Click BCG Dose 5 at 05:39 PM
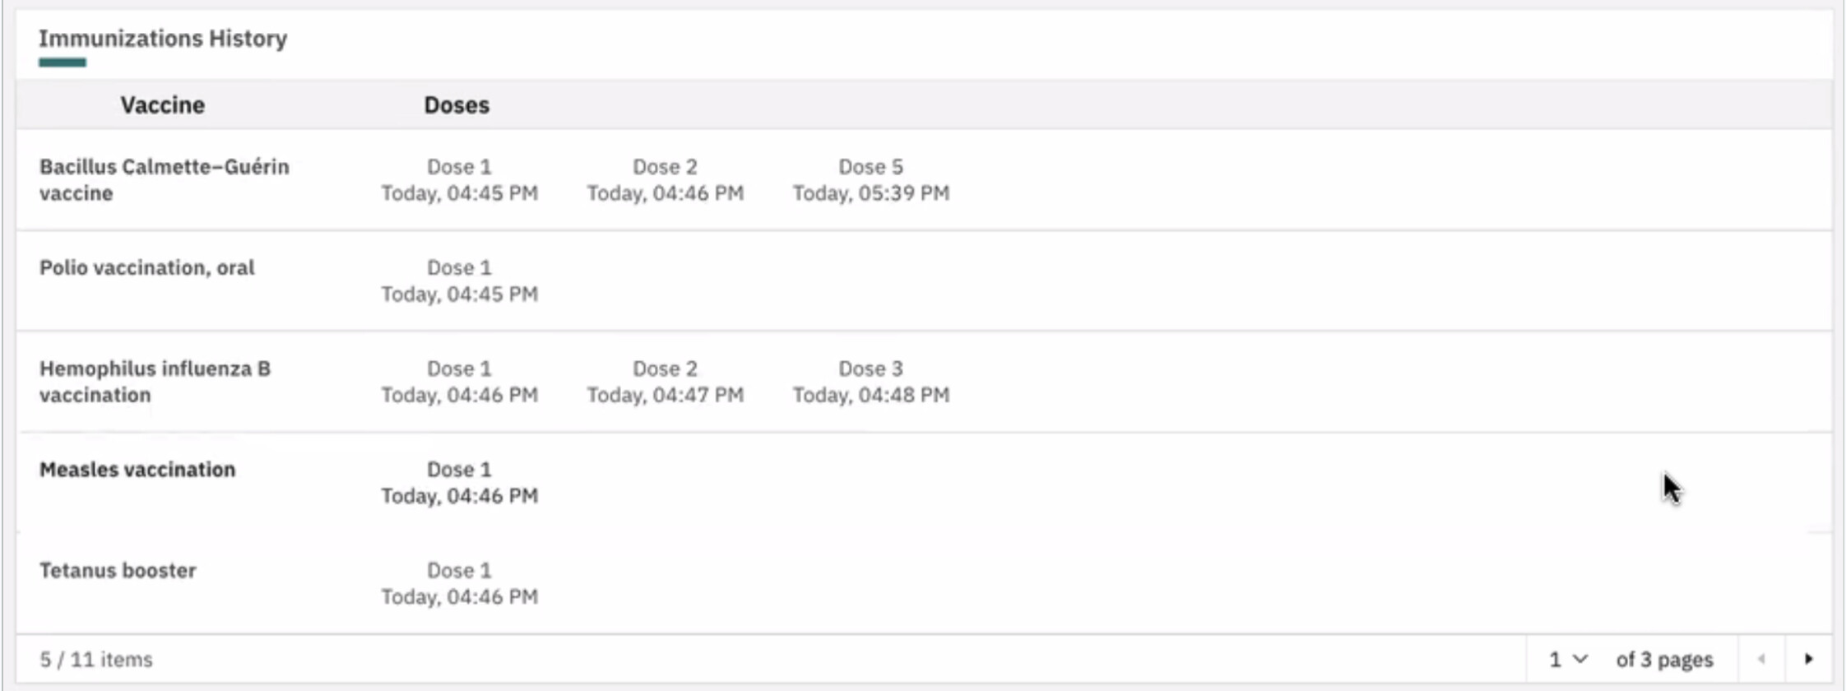The height and width of the screenshot is (691, 1846). tap(871, 180)
